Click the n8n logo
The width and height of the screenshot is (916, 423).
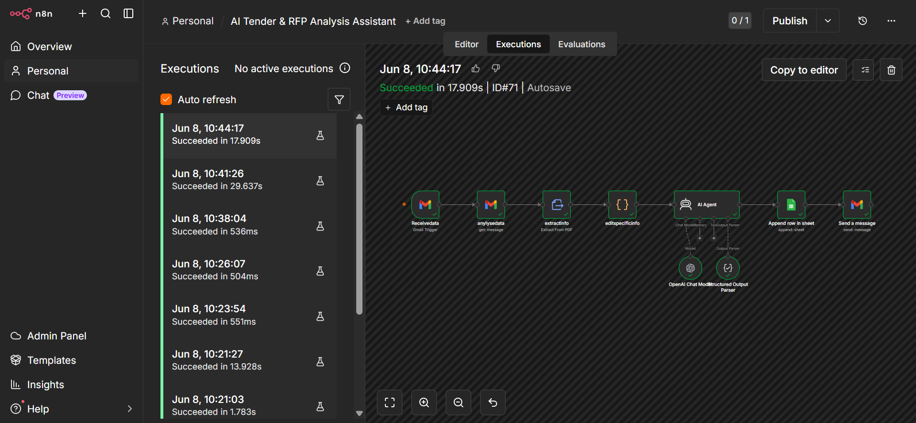pos(31,13)
